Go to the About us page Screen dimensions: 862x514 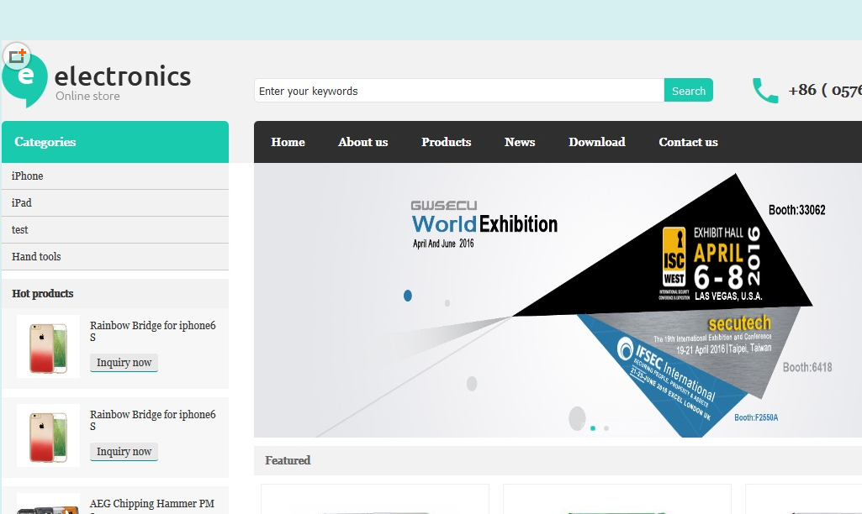point(362,142)
